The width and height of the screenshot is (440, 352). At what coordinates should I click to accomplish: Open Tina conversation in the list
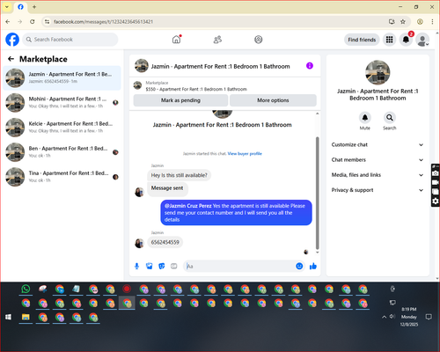(62, 177)
